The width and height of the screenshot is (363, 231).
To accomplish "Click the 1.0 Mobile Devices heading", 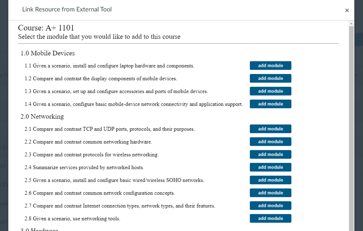I will (47, 53).
